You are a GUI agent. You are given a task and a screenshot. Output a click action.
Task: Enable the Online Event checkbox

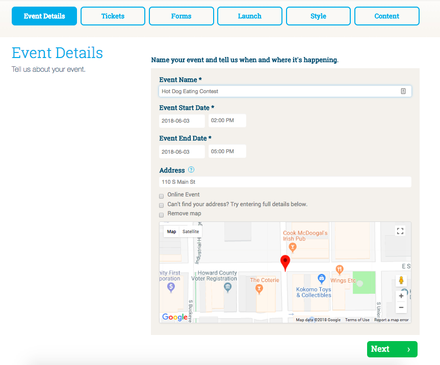161,196
